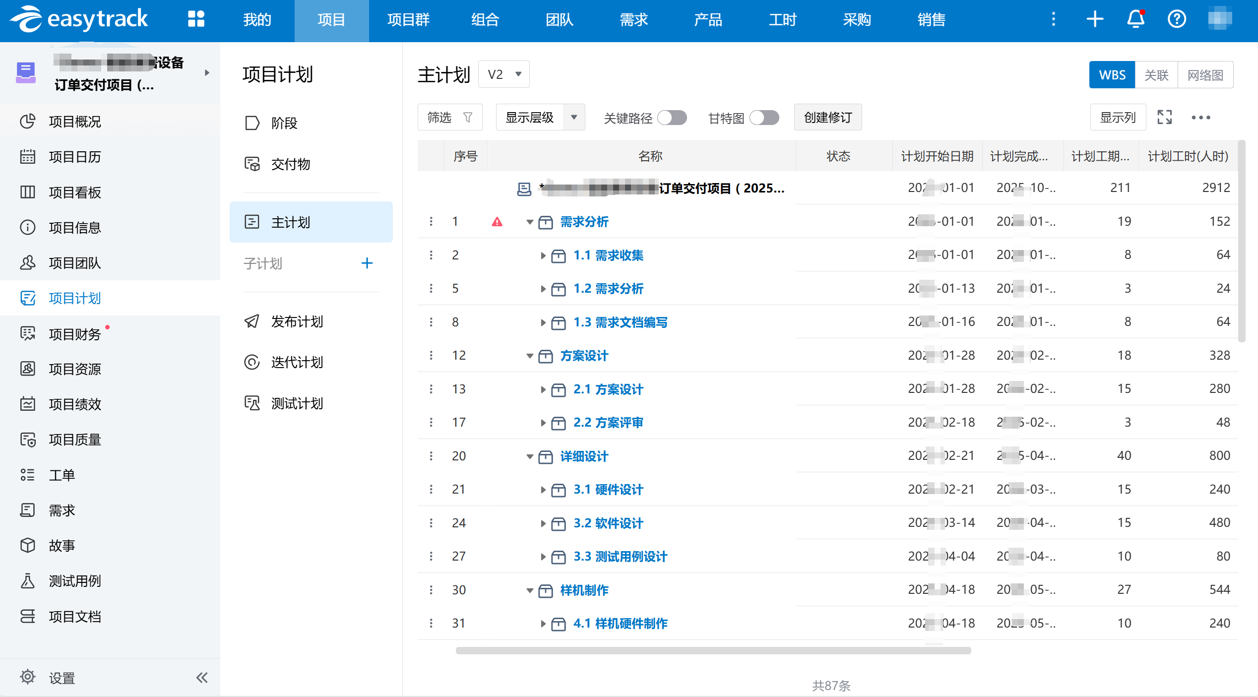Viewport: 1258px width, 697px height.
Task: Turn on the 甘特图 toggle
Action: point(764,118)
